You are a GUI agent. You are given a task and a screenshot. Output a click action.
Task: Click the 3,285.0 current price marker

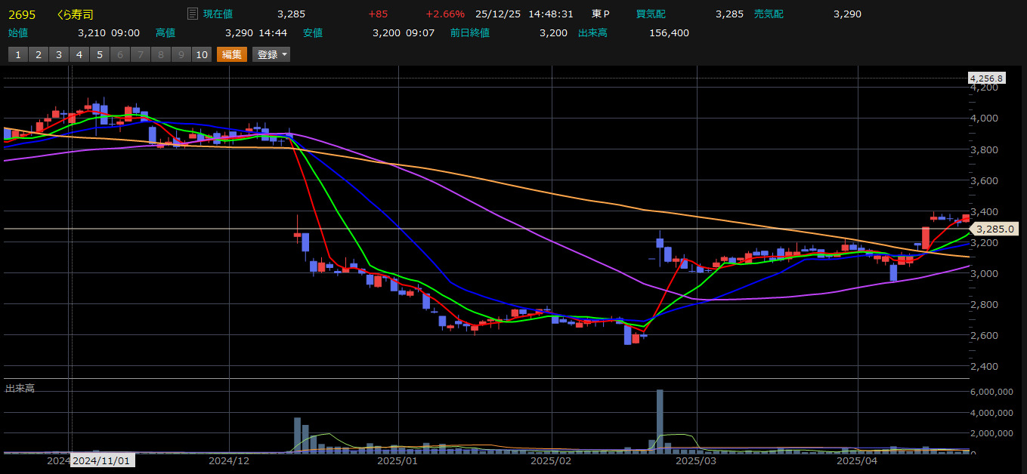pos(994,229)
